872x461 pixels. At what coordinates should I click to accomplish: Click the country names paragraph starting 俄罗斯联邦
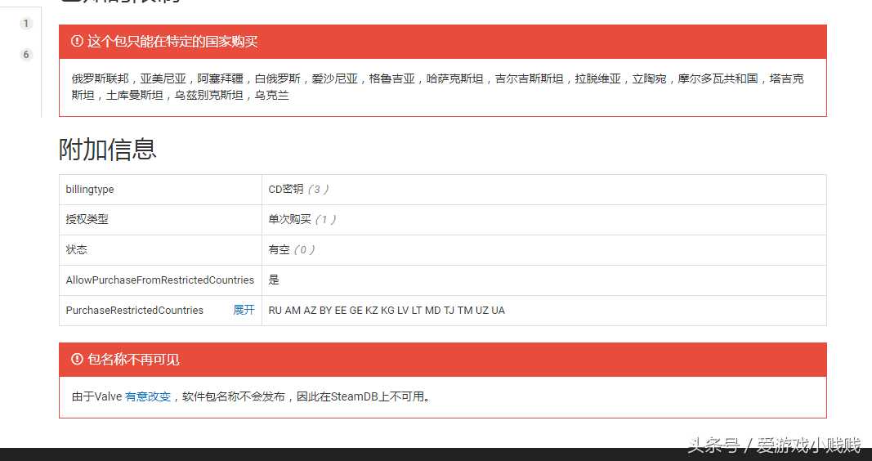point(437,87)
